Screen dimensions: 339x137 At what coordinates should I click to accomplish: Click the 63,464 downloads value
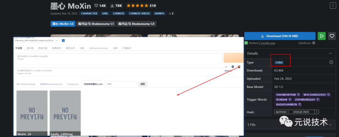tap(279, 71)
